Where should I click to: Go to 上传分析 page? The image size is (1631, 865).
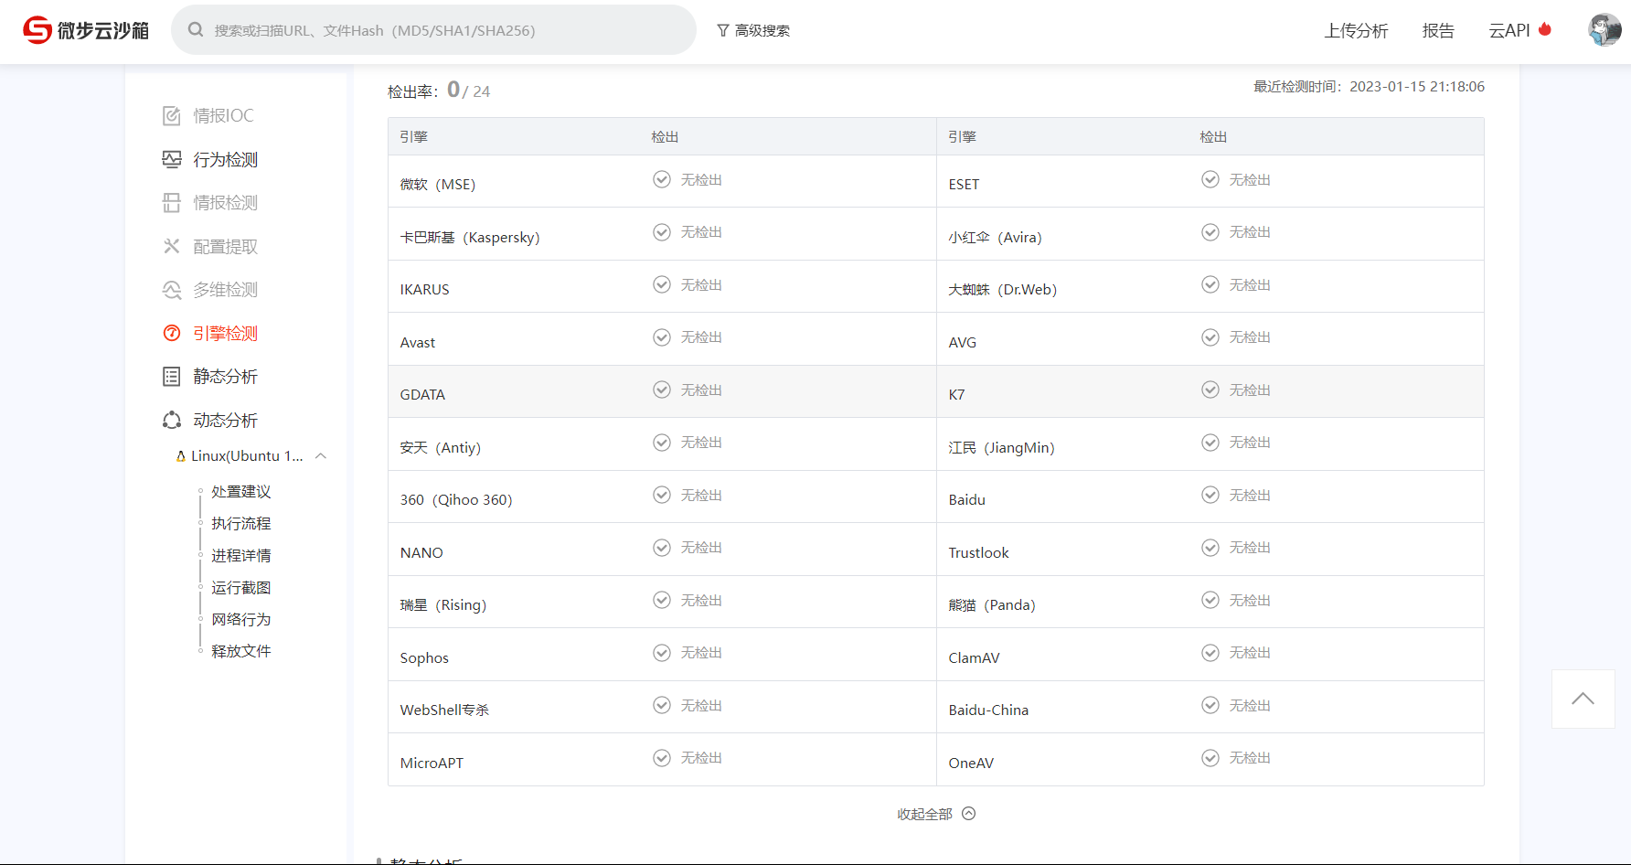tap(1356, 31)
